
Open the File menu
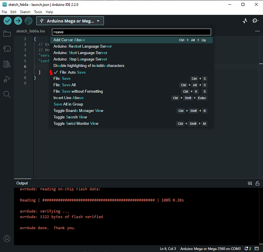pyautogui.click(x=4, y=12)
